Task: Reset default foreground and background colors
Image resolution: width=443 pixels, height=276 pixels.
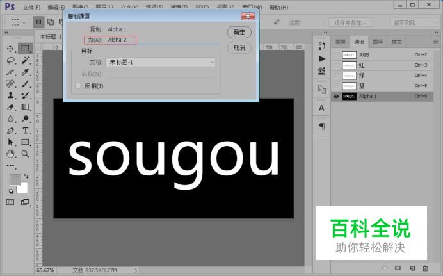Action: (11, 191)
